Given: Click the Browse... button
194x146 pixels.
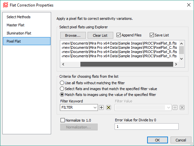Looking at the screenshot, I should coord(73,35).
